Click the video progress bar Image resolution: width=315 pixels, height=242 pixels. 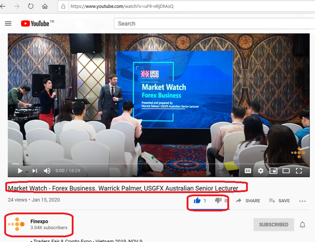point(158,164)
